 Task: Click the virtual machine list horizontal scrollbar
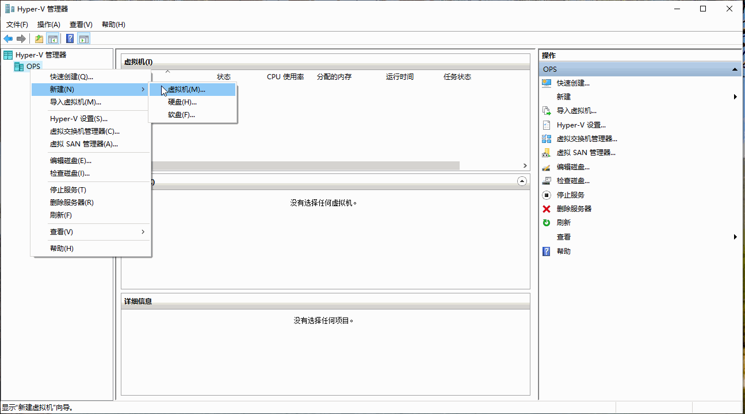coord(305,165)
